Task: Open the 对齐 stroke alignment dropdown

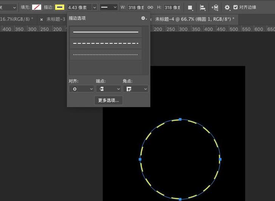Action: (81, 89)
